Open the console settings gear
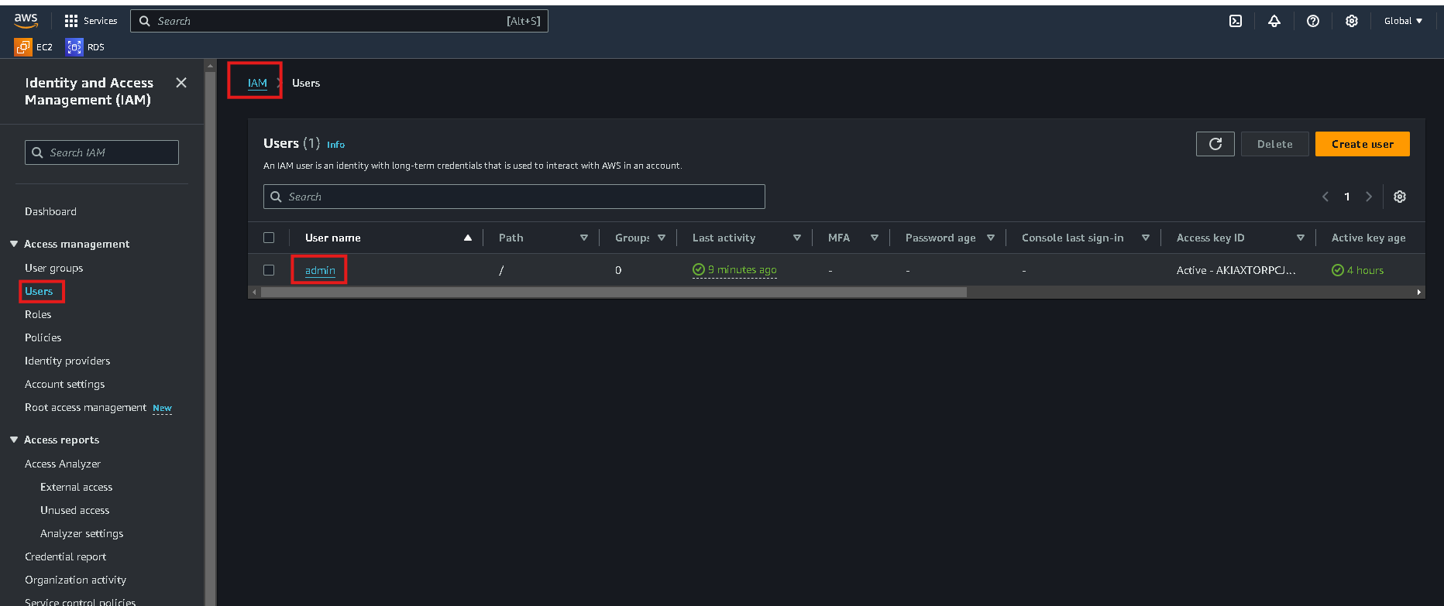 [1352, 21]
